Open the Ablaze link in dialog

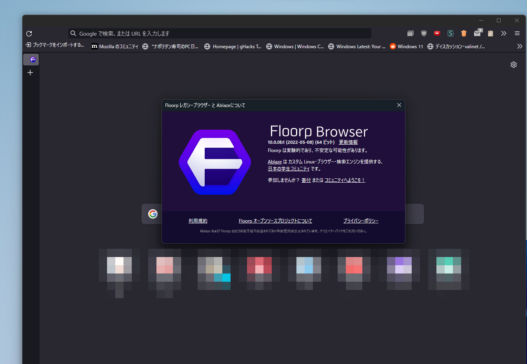point(275,162)
